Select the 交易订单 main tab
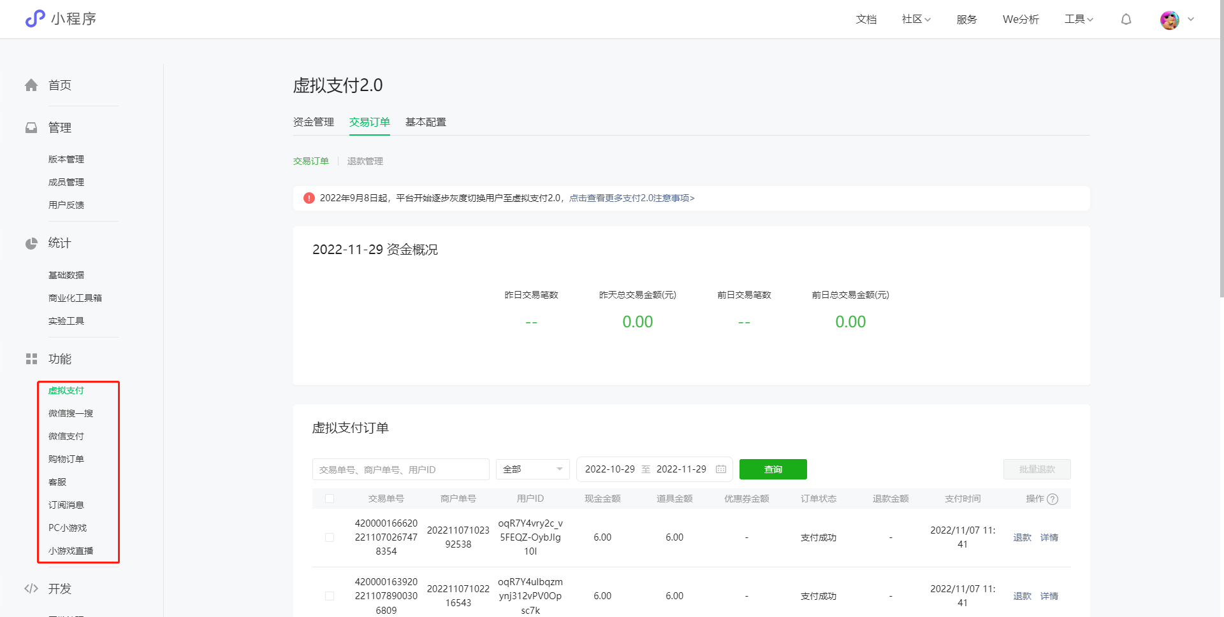Image resolution: width=1224 pixels, height=617 pixels. coord(370,122)
